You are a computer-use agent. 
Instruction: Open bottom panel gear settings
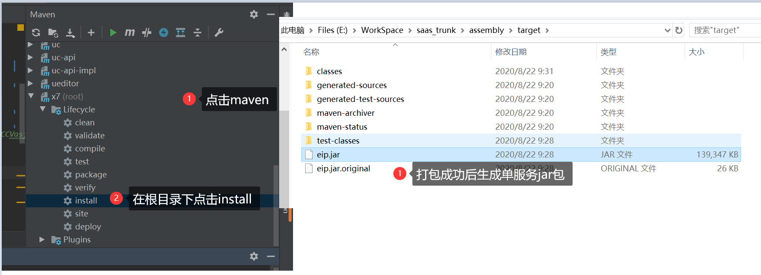coord(254,256)
